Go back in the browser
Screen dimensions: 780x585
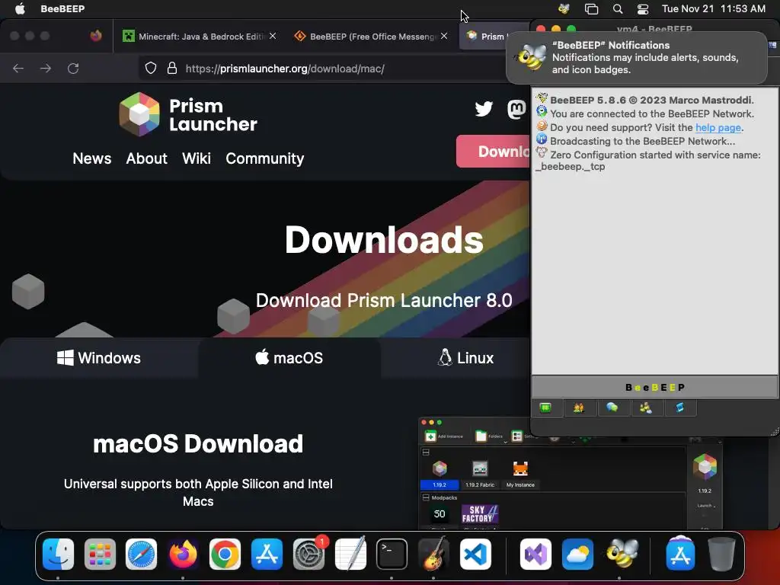coord(18,69)
